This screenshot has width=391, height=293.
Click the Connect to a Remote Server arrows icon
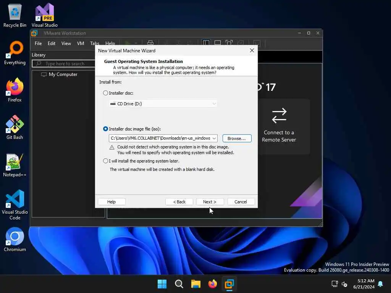[279, 116]
